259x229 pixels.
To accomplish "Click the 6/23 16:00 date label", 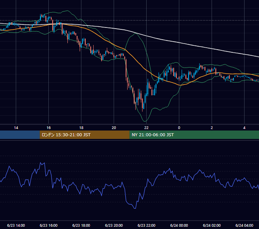I will tap(49, 225).
